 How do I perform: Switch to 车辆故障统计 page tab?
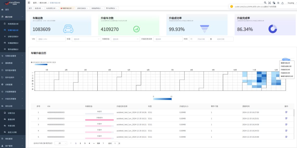[x=97, y=8]
